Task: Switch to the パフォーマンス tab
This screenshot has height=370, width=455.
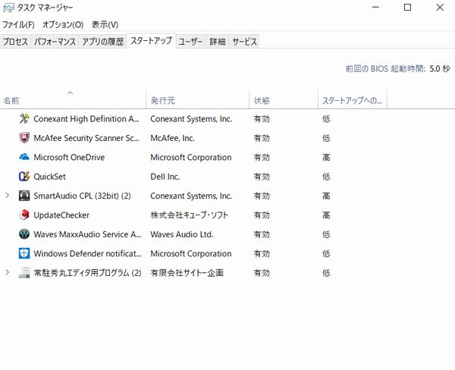Action: (x=55, y=42)
